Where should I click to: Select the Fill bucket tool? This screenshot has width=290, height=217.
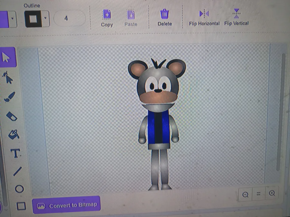pyautogui.click(x=14, y=134)
